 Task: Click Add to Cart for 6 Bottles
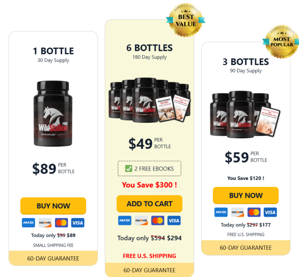click(x=149, y=204)
